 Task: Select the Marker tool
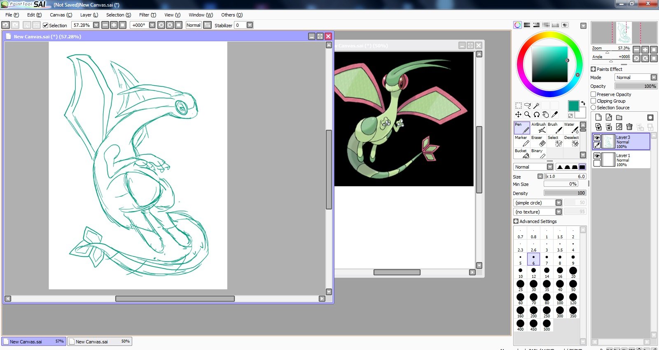pos(521,141)
